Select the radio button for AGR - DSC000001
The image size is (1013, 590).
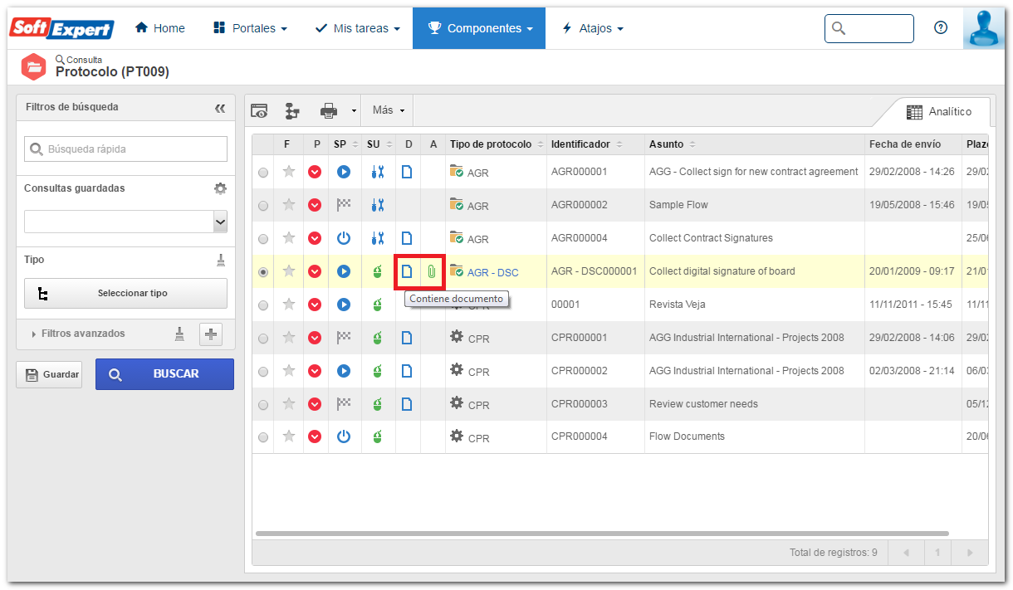click(263, 272)
